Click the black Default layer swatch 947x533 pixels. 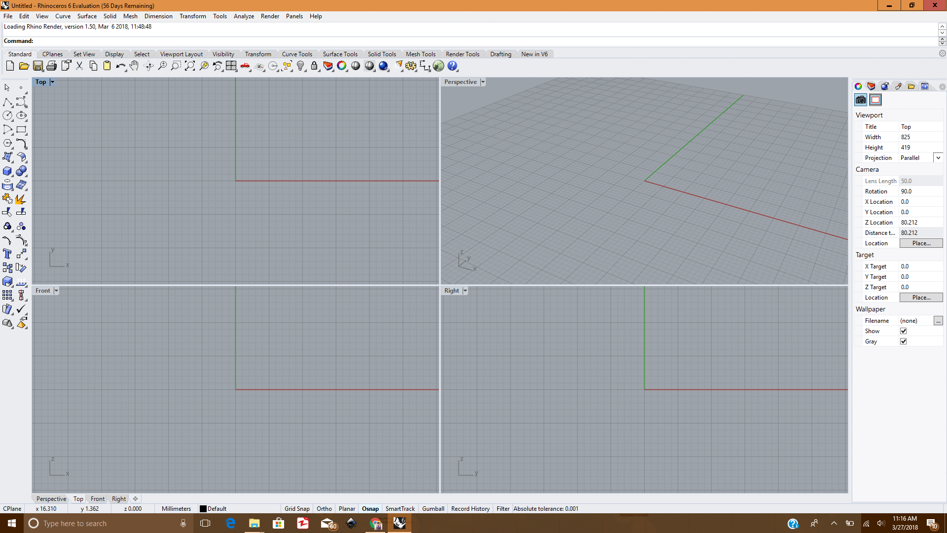tap(203, 509)
